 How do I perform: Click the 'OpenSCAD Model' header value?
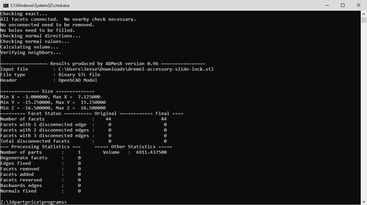tap(78, 80)
